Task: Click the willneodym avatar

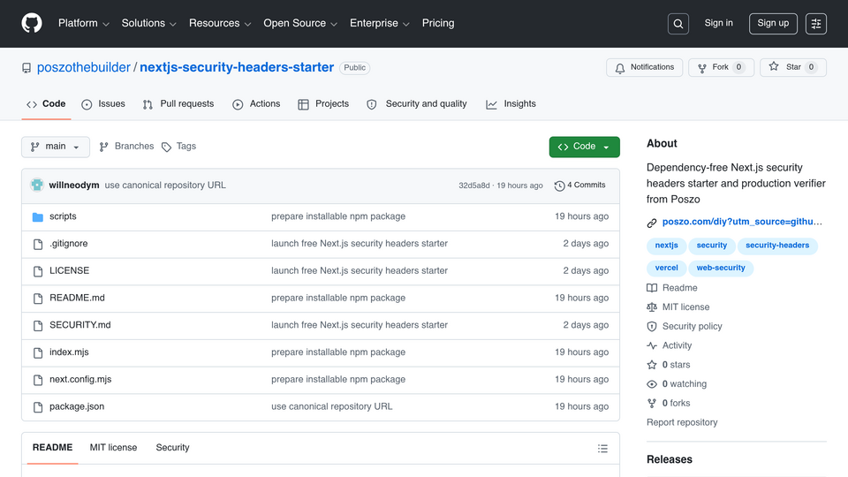Action: (37, 185)
